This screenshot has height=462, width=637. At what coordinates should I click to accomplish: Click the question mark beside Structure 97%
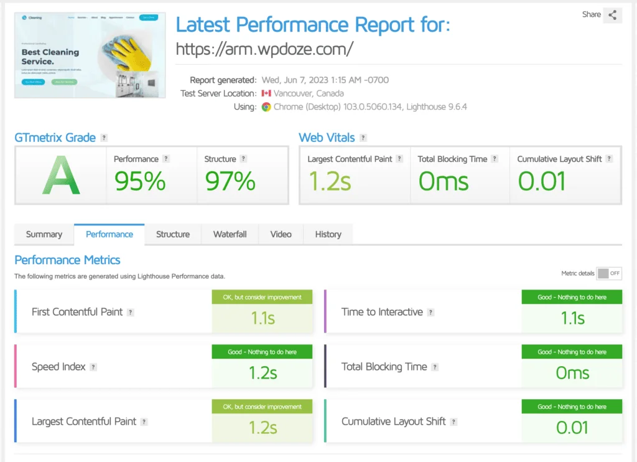[244, 159]
